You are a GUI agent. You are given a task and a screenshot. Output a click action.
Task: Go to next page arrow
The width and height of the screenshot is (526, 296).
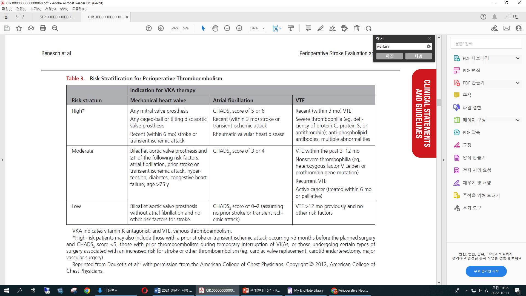point(161,28)
